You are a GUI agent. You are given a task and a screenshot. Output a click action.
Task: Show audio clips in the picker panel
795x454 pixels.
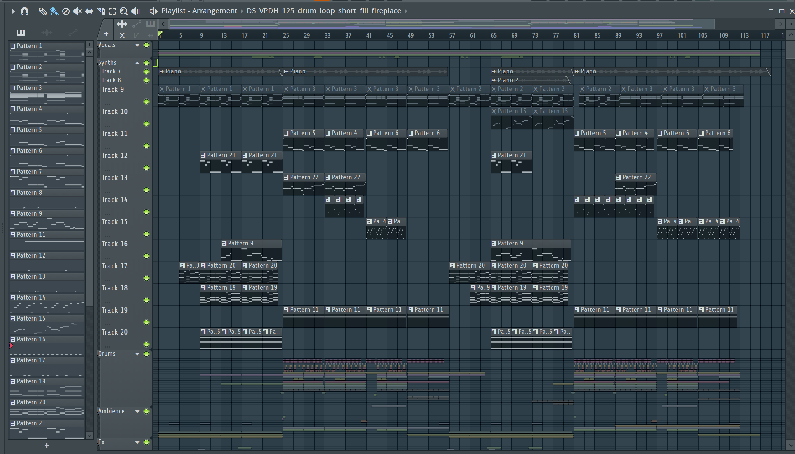click(x=46, y=32)
